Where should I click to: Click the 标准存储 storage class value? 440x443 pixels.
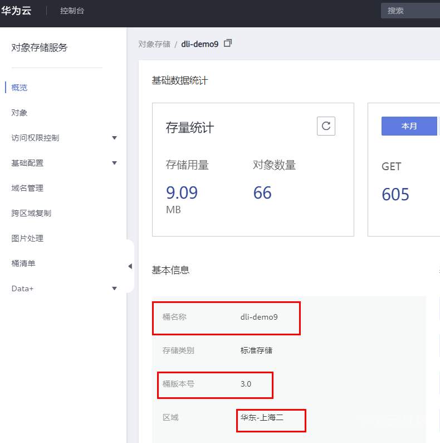point(256,350)
